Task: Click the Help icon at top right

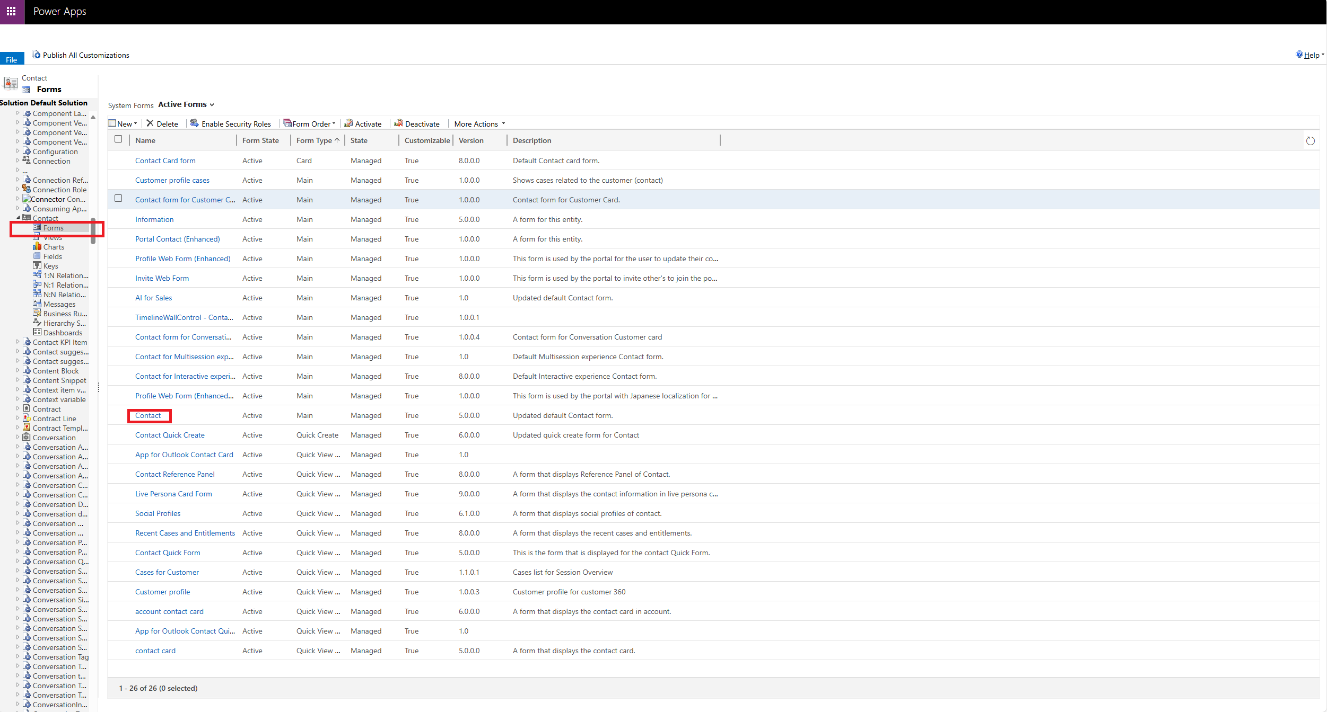Action: (x=1299, y=55)
